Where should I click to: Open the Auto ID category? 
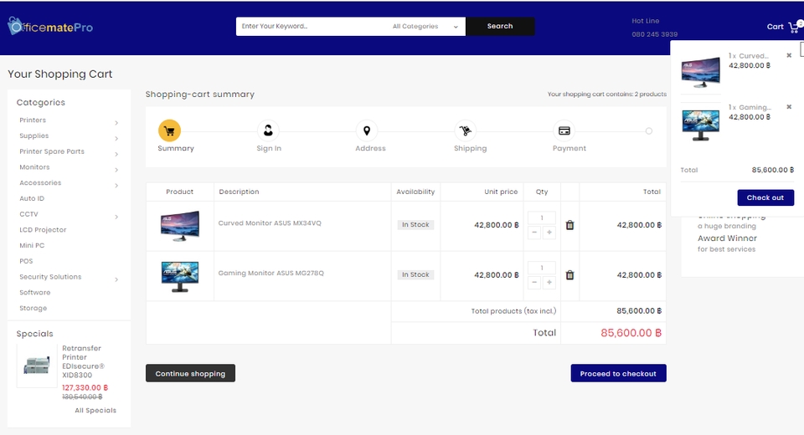click(32, 198)
